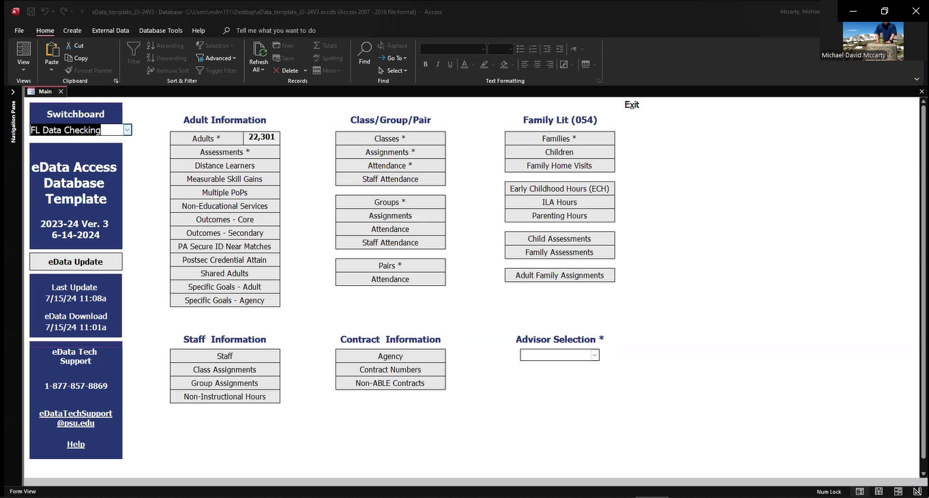
Task: Open font color picker
Action: tap(473, 65)
